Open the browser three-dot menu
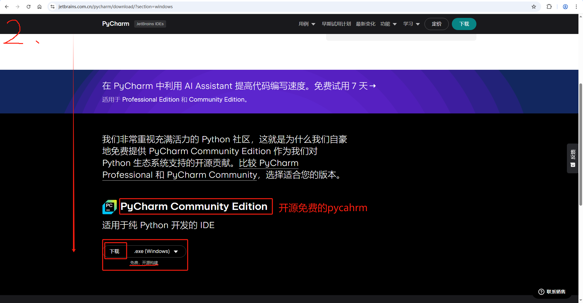 click(576, 7)
